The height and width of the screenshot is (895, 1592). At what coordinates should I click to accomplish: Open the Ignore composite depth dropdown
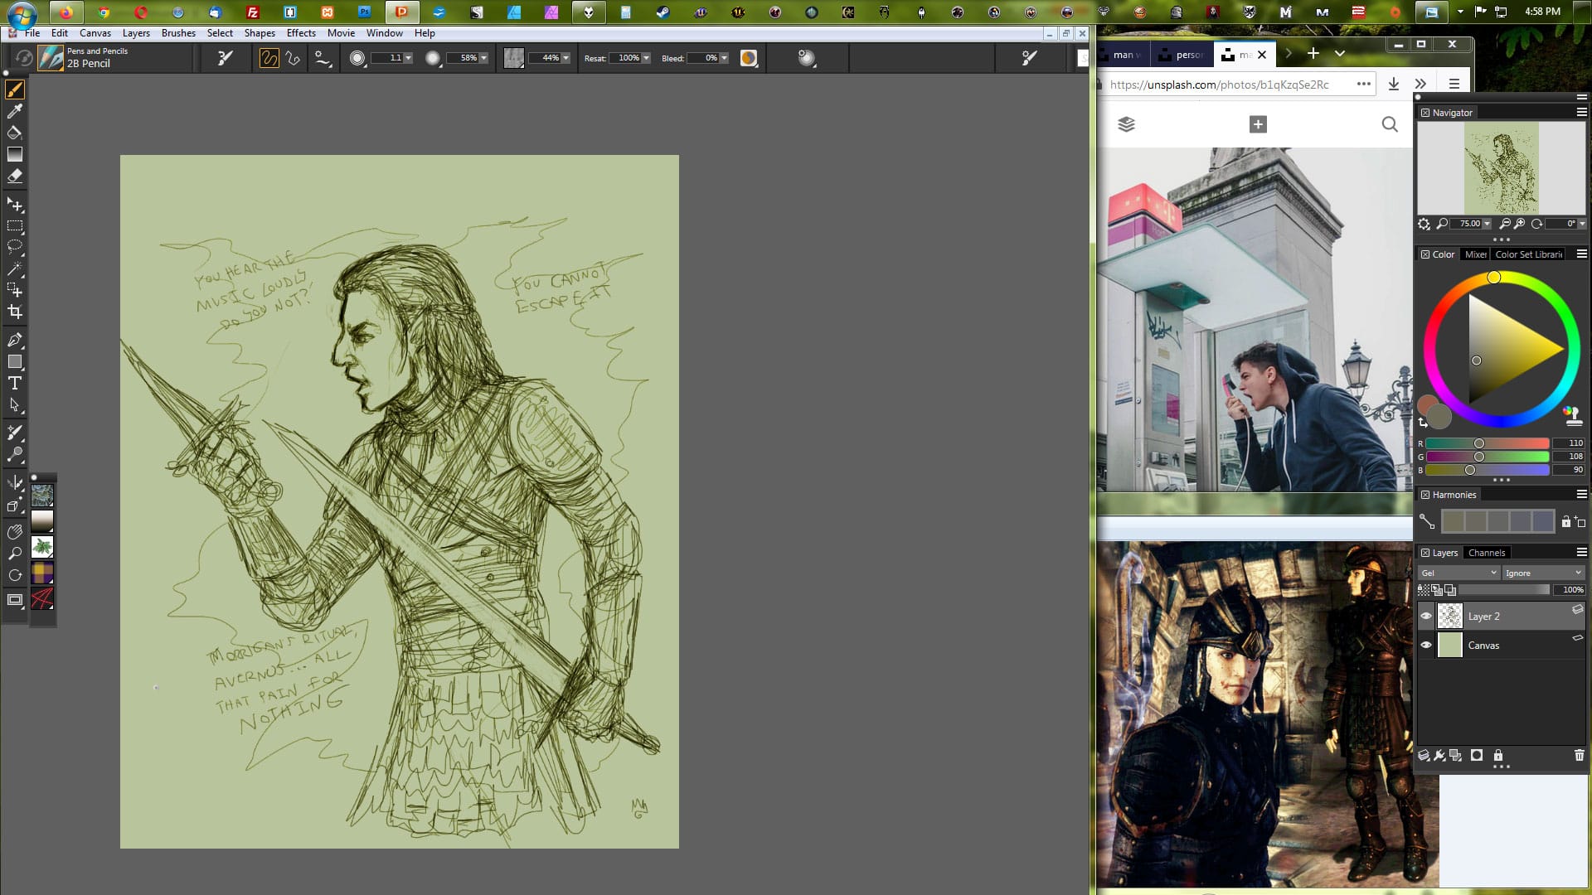click(x=1543, y=573)
